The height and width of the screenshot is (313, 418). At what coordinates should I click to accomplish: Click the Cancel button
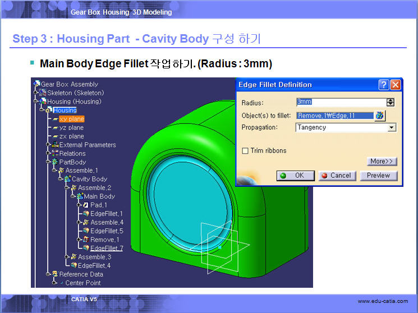pos(336,176)
